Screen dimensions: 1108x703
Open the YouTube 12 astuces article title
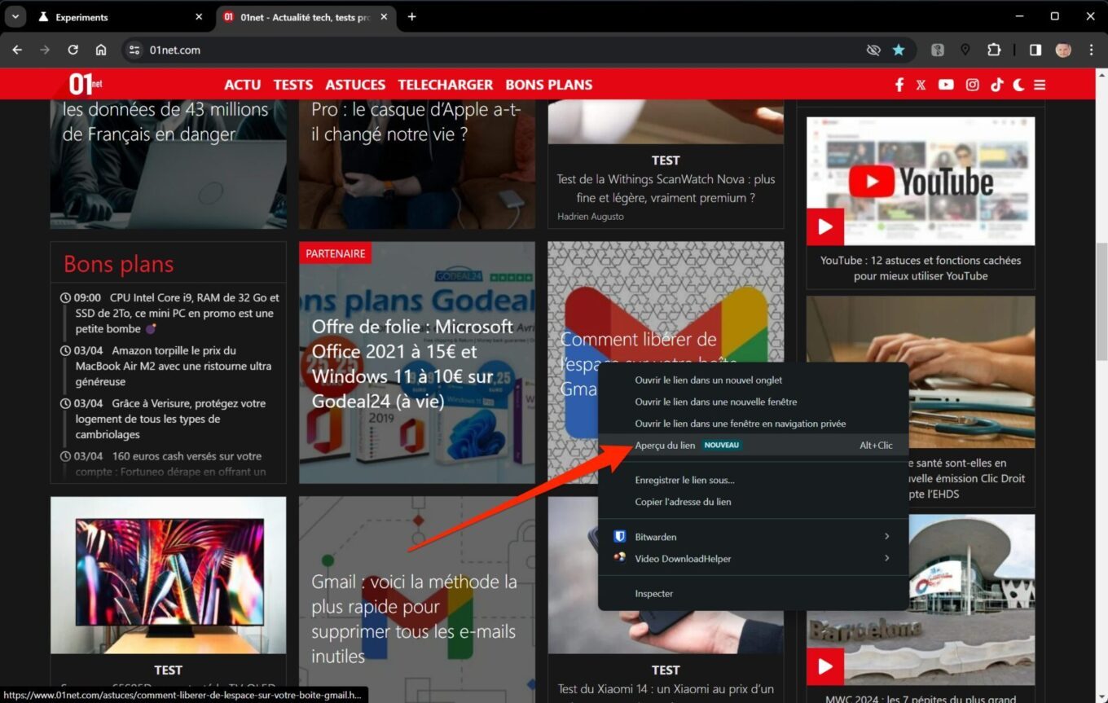tap(921, 268)
